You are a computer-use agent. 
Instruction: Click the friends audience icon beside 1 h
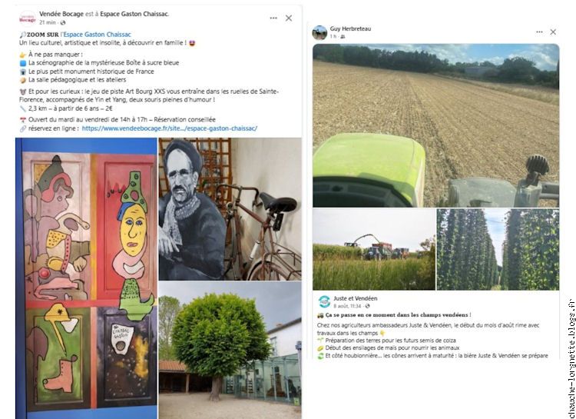[343, 36]
